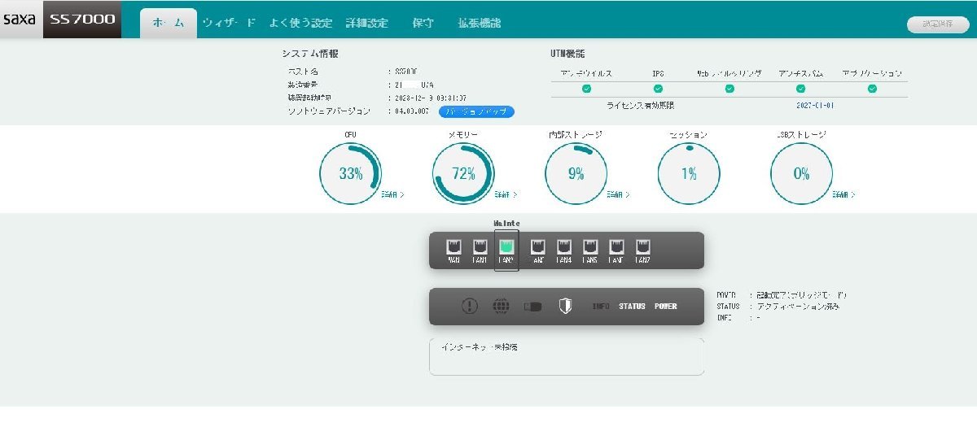
Task: Click the exclamation alert indicator icon
Action: tap(470, 306)
